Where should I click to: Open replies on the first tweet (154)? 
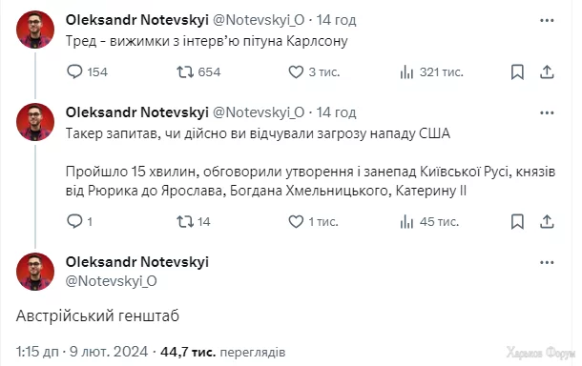pos(87,71)
